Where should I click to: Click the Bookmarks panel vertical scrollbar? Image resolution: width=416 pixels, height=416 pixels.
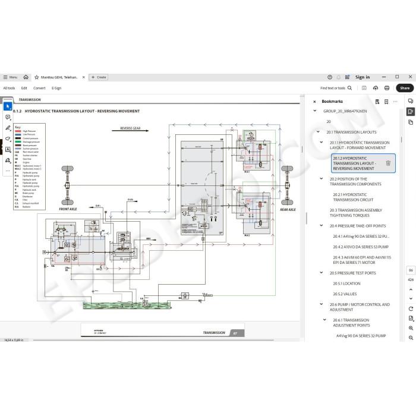tap(401, 140)
